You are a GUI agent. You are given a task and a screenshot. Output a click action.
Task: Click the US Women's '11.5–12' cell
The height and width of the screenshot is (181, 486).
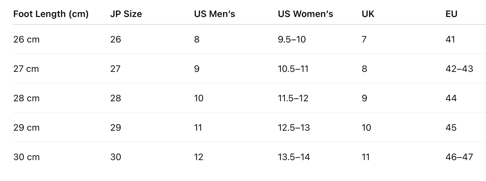point(293,98)
